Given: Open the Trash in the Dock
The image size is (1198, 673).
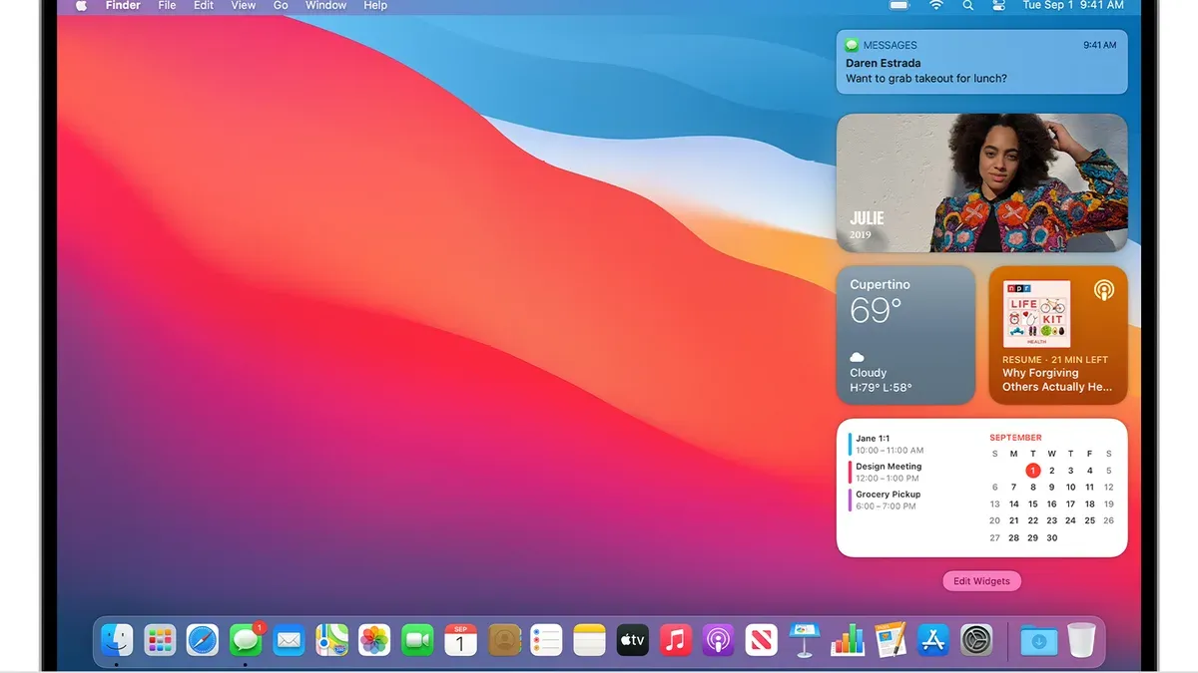Looking at the screenshot, I should (1081, 640).
